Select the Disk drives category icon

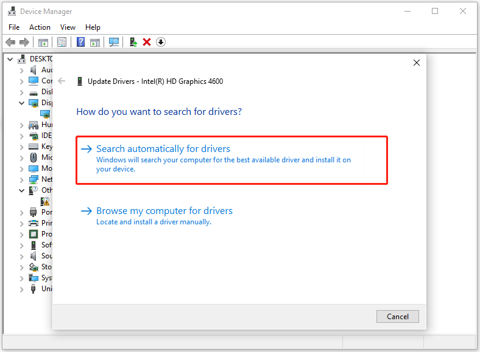pos(34,92)
